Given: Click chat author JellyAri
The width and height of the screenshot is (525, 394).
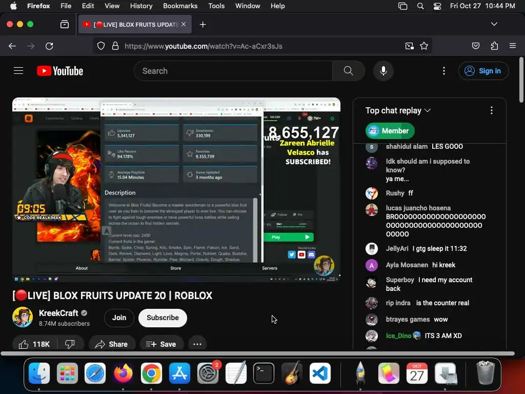Looking at the screenshot, I should [x=397, y=249].
